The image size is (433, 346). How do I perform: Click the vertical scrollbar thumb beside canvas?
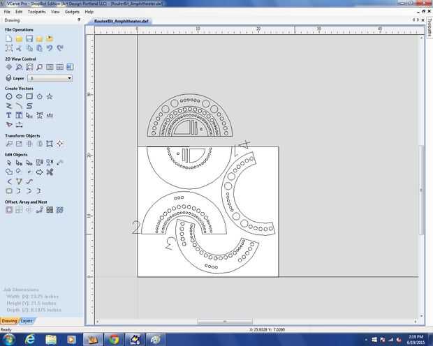421,190
